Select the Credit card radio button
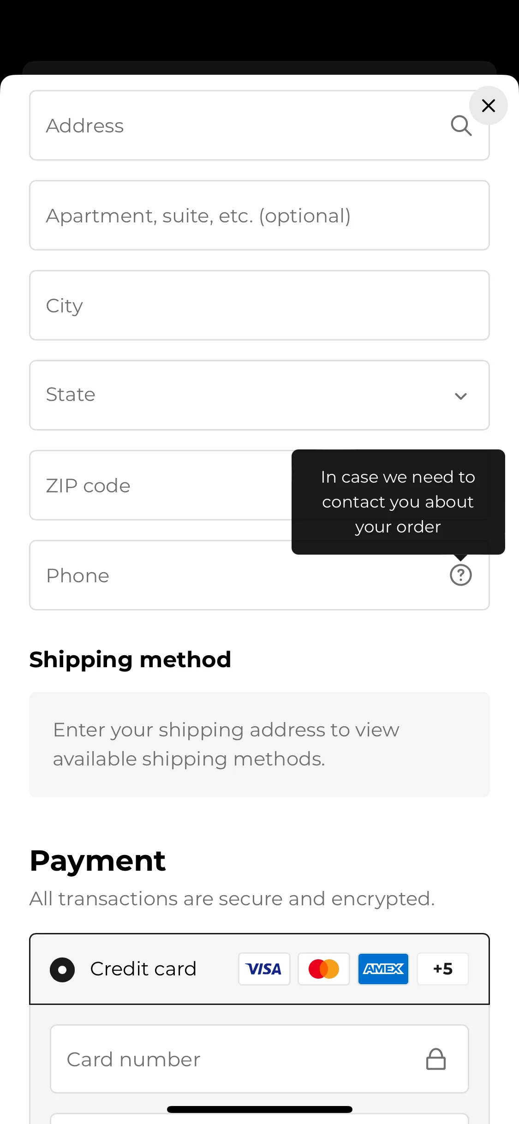Image resolution: width=519 pixels, height=1124 pixels. [x=62, y=969]
